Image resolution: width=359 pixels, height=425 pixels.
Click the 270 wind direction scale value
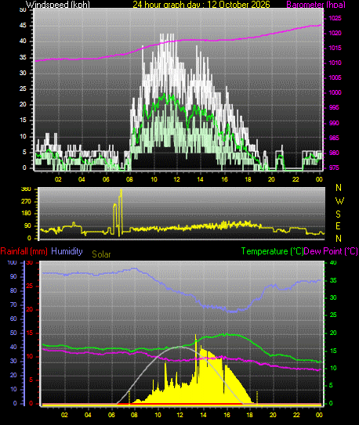tap(26, 202)
